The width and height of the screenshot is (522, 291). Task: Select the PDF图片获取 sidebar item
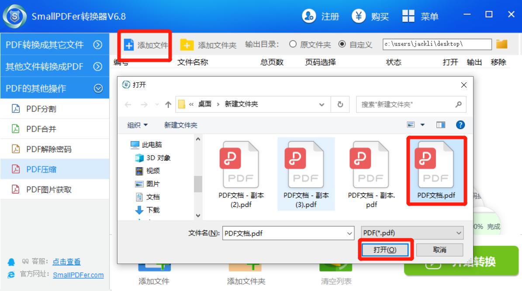pyautogui.click(x=55, y=189)
